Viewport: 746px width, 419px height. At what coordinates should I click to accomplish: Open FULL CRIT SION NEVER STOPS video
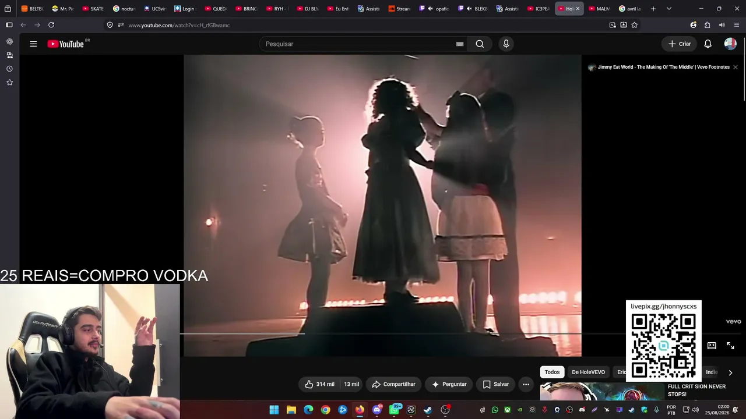pos(696,390)
